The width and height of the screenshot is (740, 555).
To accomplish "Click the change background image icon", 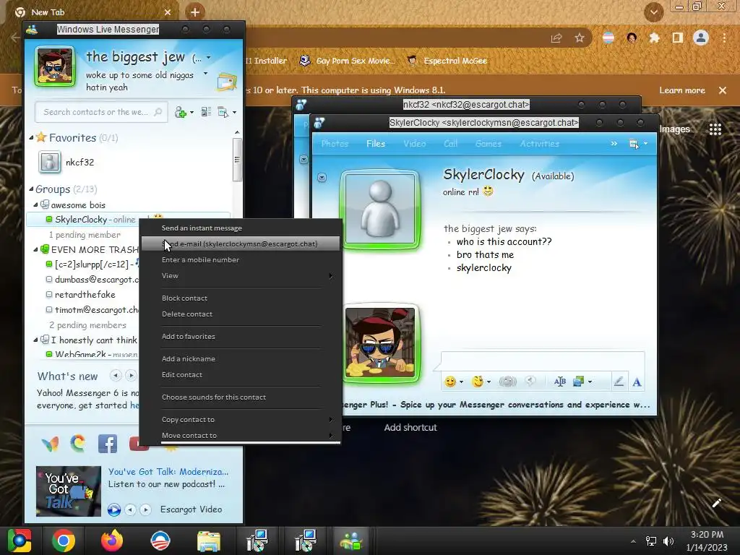I will click(579, 382).
